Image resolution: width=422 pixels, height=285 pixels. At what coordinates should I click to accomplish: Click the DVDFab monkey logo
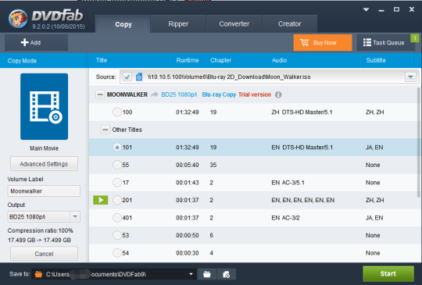[18, 19]
